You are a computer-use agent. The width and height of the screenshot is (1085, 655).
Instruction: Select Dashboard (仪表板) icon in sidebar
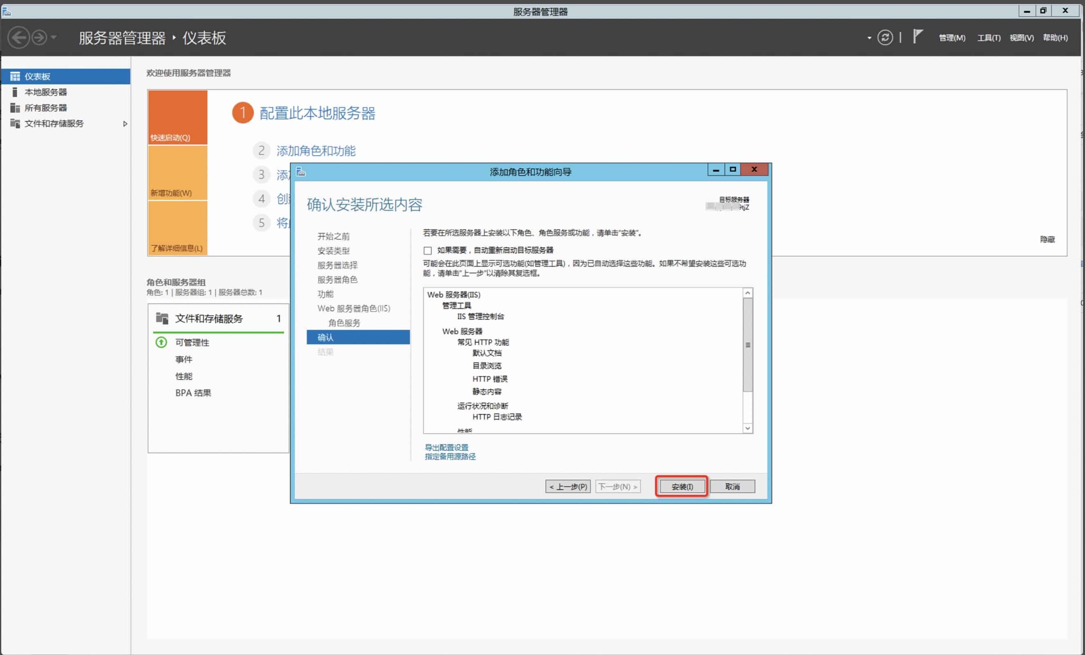click(15, 76)
